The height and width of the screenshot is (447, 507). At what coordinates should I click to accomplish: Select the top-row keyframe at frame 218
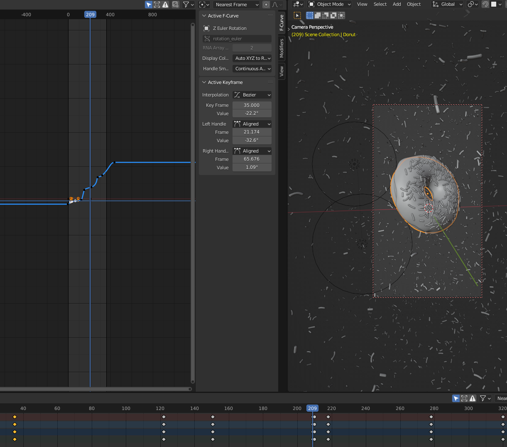click(x=328, y=417)
